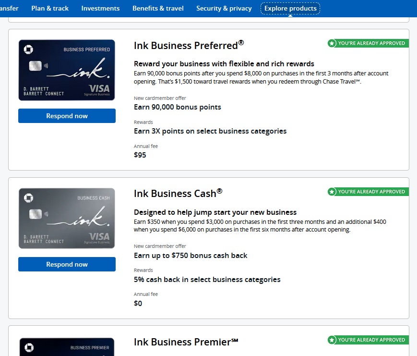The image size is (417, 356).
Task: Click the YOU'RE ALREADY APPROVED badge for Ink Business Premier
Action: pyautogui.click(x=368, y=340)
